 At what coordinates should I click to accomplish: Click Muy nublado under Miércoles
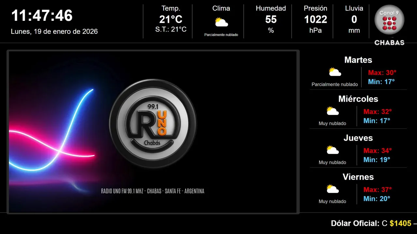[332, 123]
